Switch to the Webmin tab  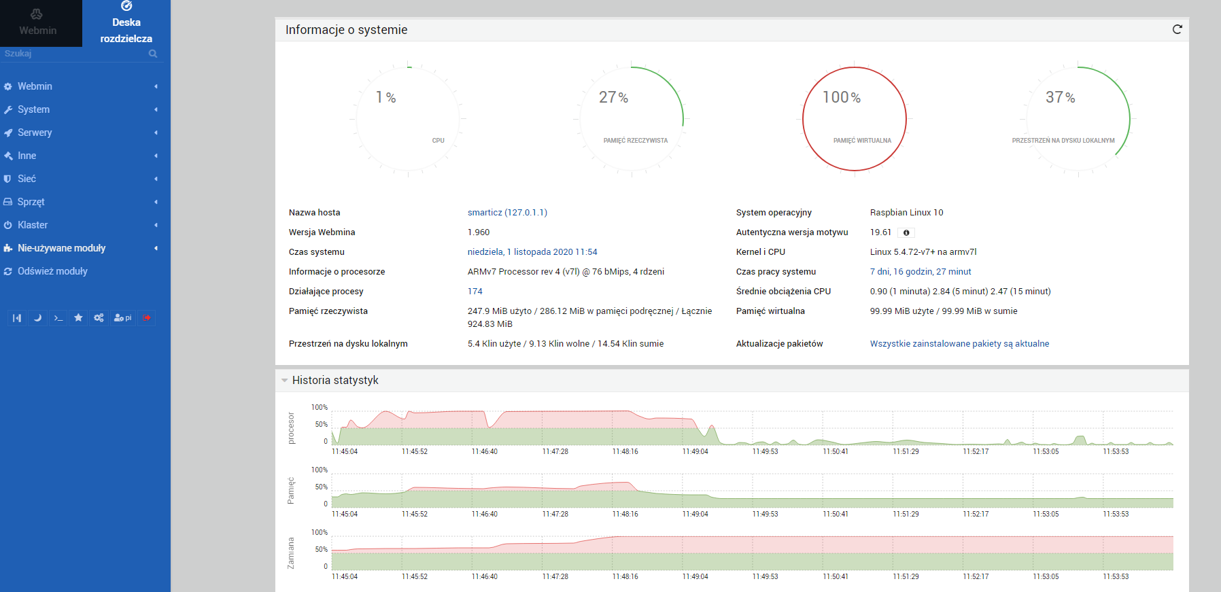click(38, 23)
